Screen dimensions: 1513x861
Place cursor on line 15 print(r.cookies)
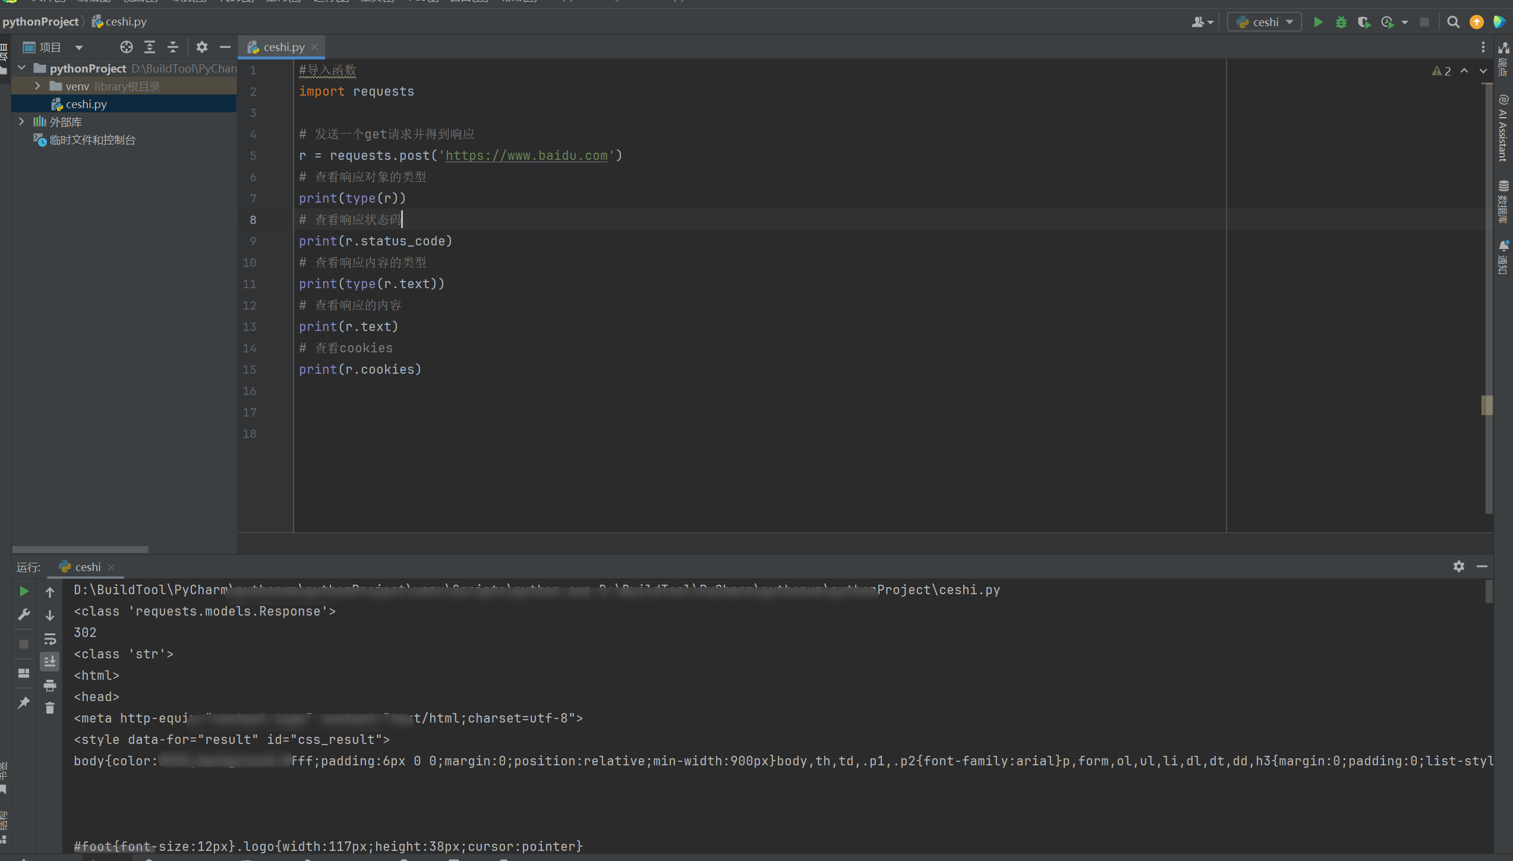point(360,369)
